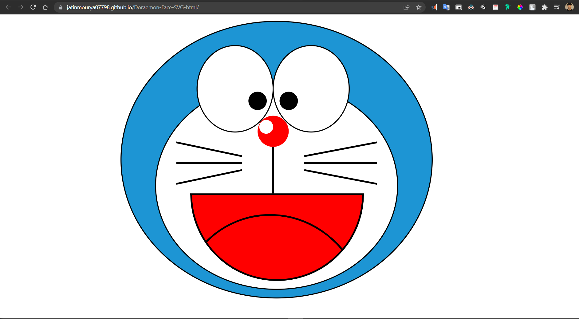Open the music queue extension
The height and width of the screenshot is (319, 579).
pyautogui.click(x=557, y=7)
